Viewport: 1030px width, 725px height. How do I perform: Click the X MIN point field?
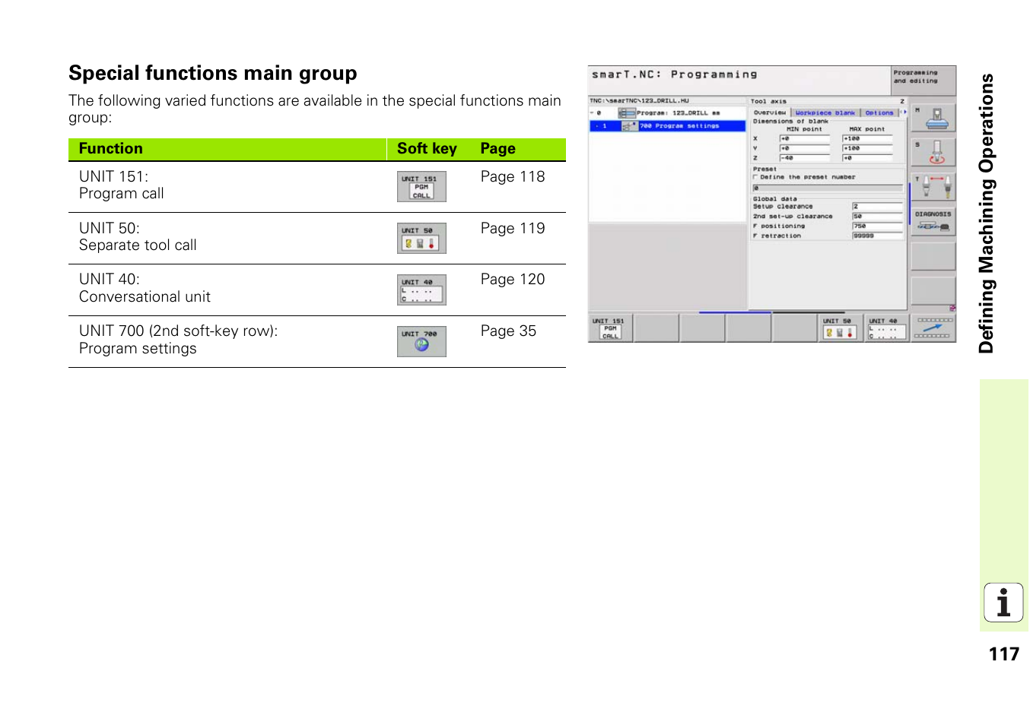[804, 139]
